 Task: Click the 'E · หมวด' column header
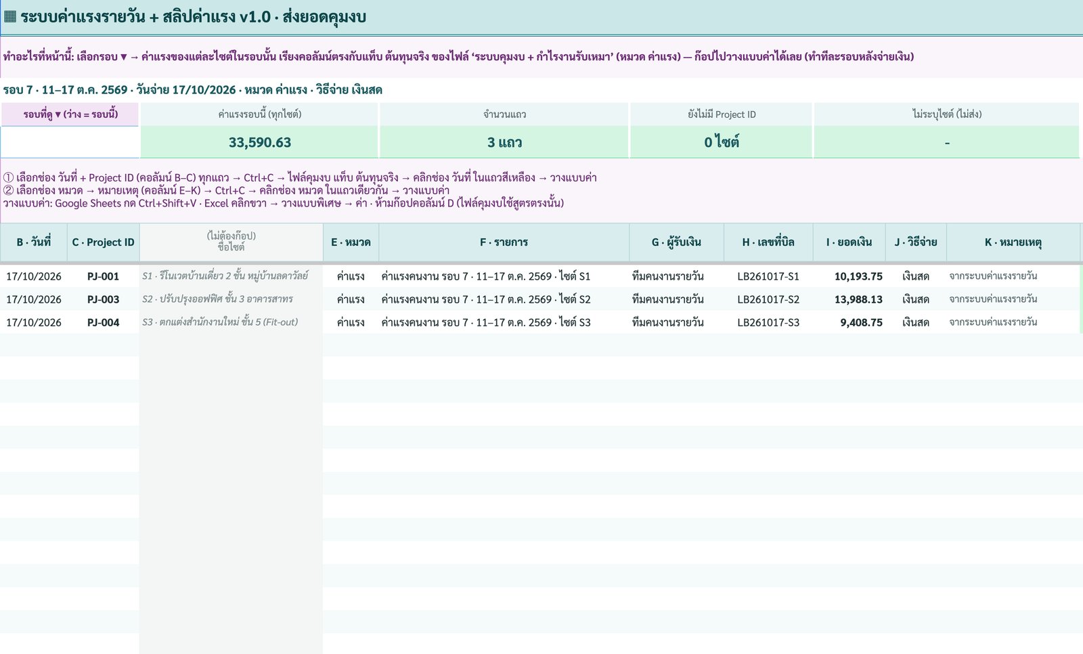coord(351,242)
